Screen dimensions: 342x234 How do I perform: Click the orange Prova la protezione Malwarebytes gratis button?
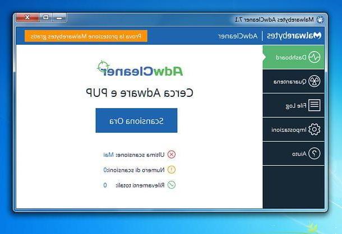pyautogui.click(x=86, y=36)
